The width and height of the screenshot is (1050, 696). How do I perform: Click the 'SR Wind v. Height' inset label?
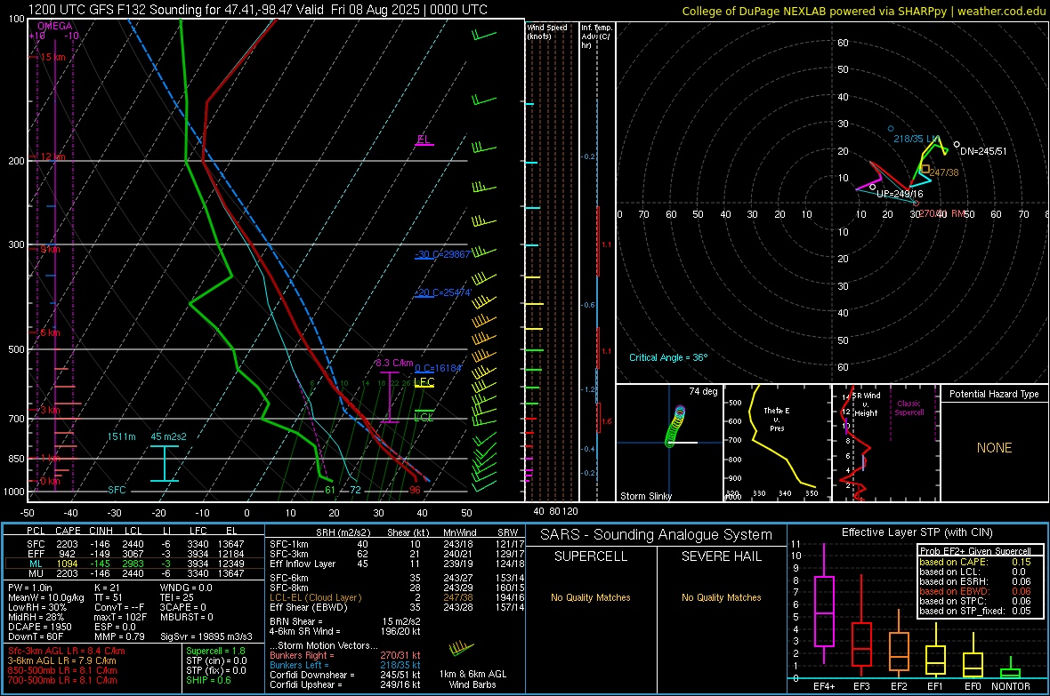coord(866,404)
